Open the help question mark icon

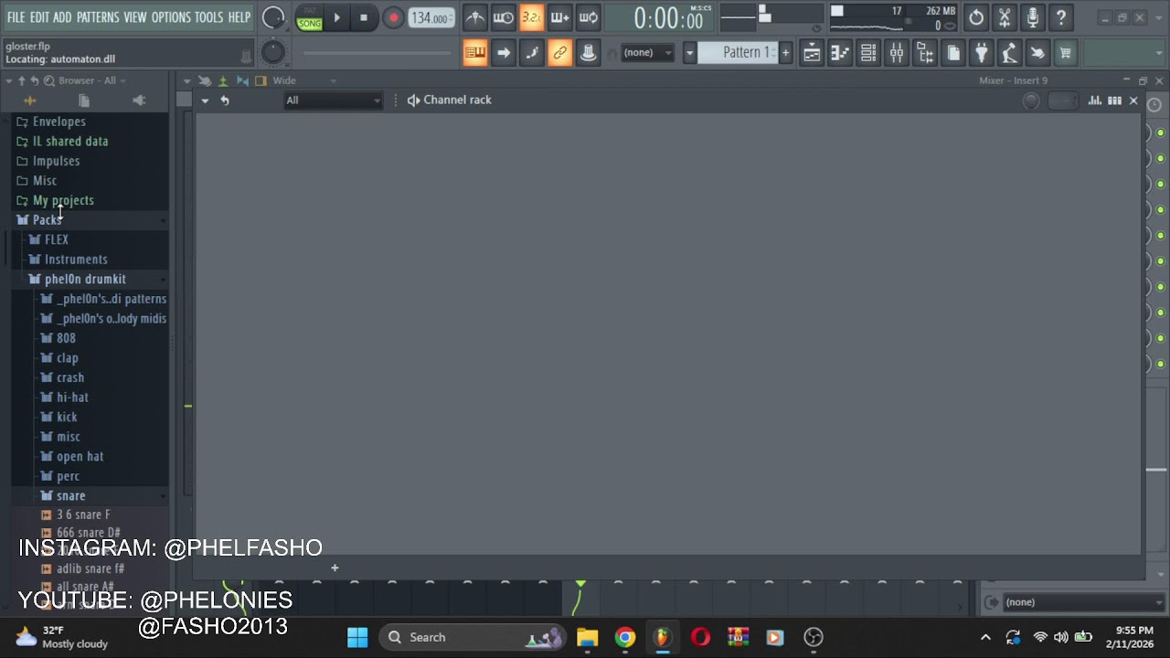[x=1061, y=17]
